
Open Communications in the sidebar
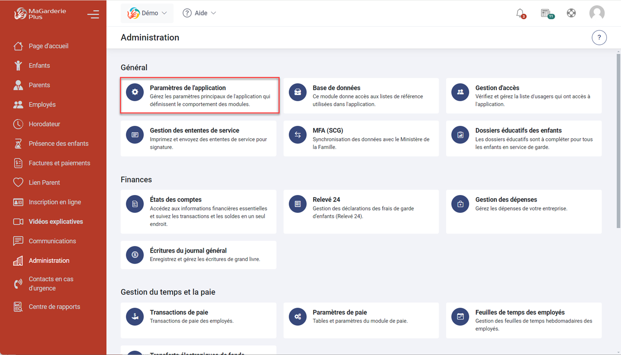[x=52, y=241]
